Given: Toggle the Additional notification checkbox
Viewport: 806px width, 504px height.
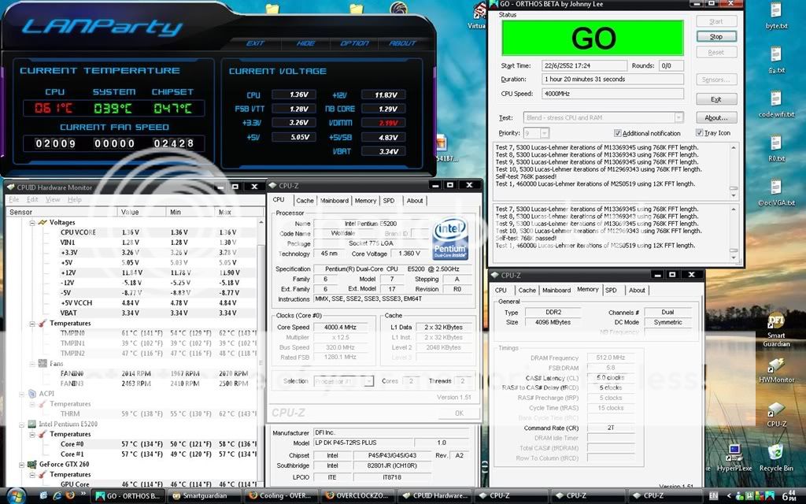Looking at the screenshot, I should 618,133.
